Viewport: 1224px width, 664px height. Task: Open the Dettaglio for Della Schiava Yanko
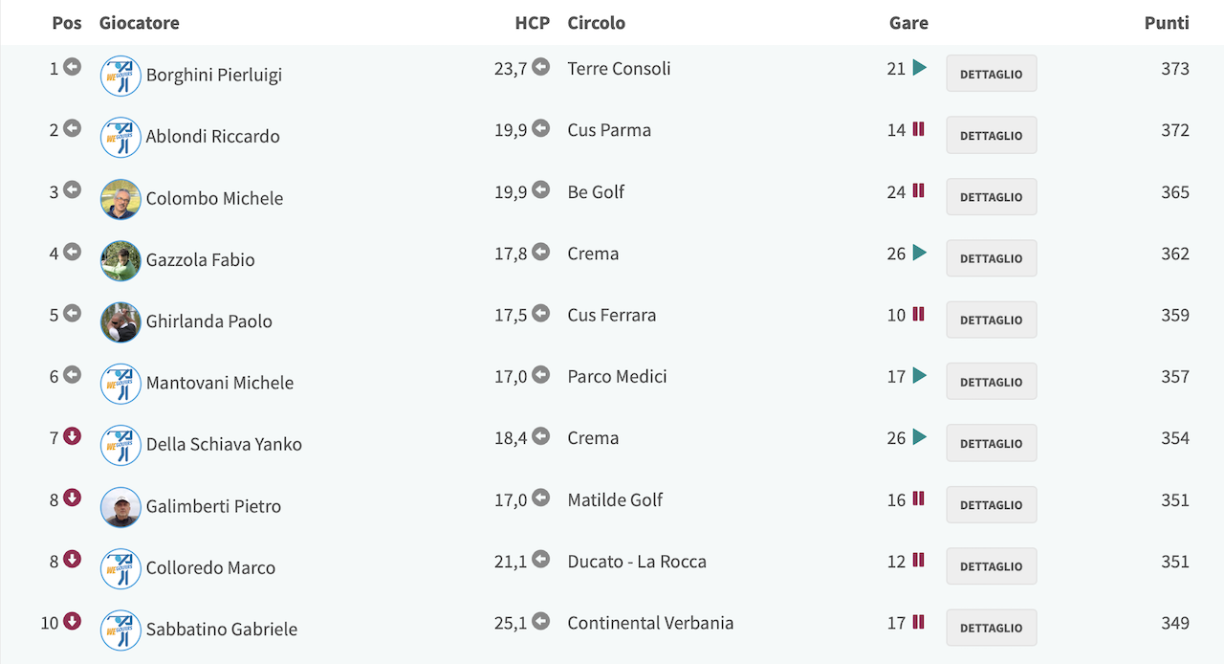992,443
